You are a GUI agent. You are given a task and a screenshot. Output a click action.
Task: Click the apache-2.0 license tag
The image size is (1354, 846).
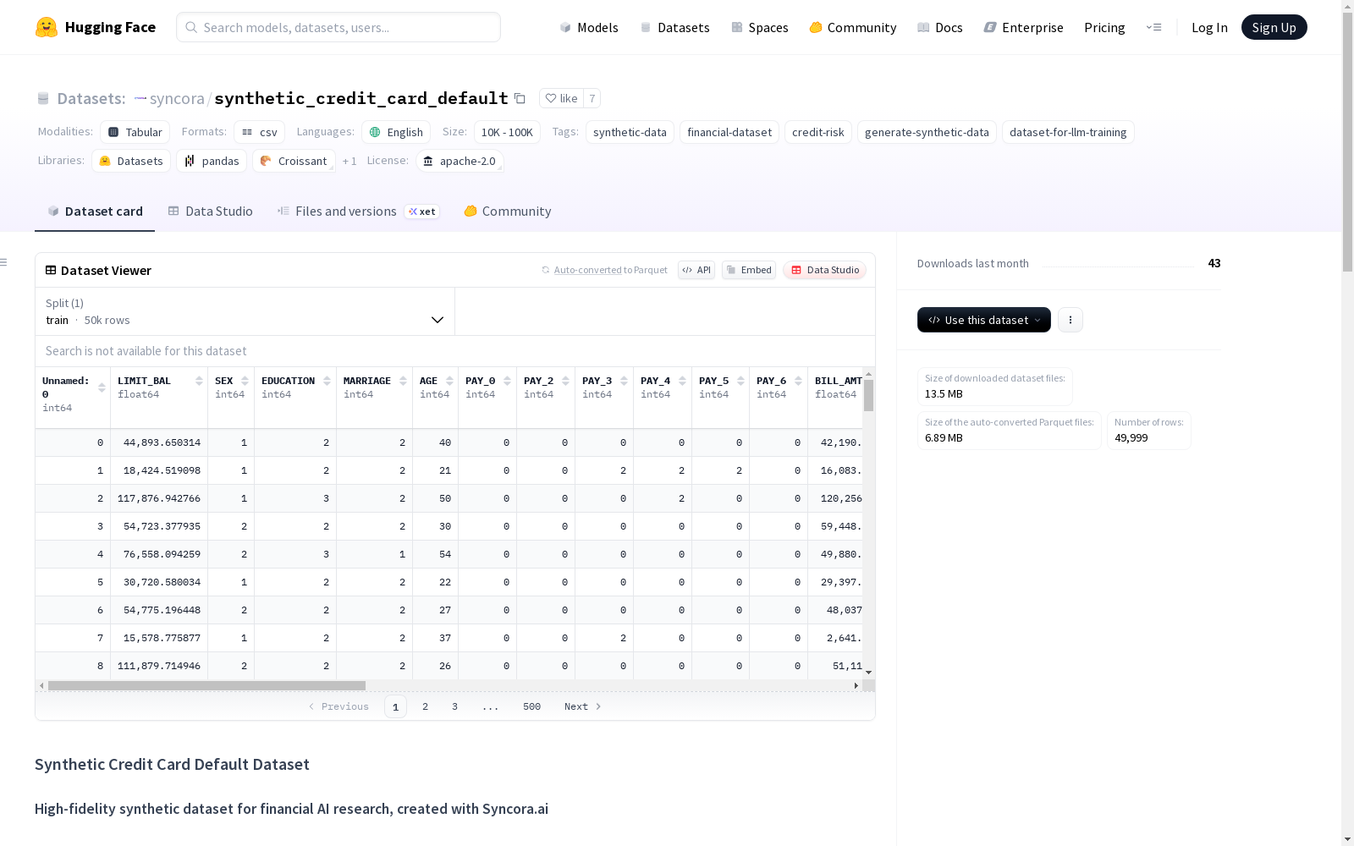(x=460, y=161)
